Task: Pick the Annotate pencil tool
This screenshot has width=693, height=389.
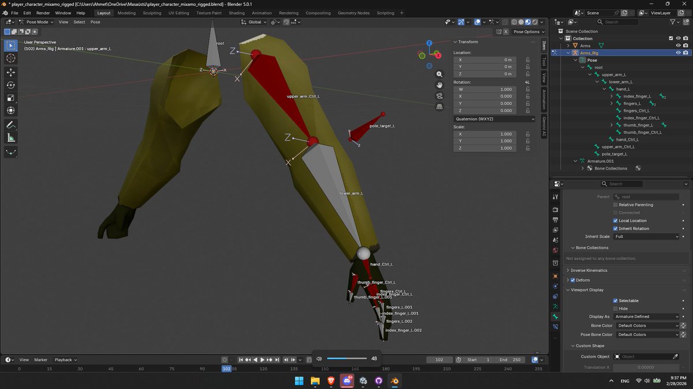Action: [x=11, y=124]
